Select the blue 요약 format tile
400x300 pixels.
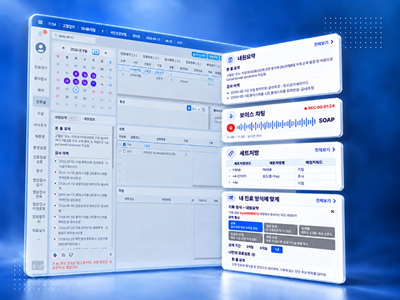click(x=246, y=226)
